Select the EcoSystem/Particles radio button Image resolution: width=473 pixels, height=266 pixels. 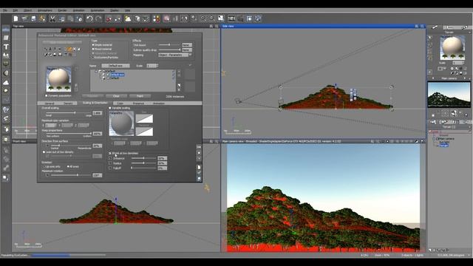pos(93,58)
